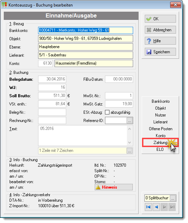Click the Bankkonto field with 10004711
The image size is (188, 223).
coord(85,30)
